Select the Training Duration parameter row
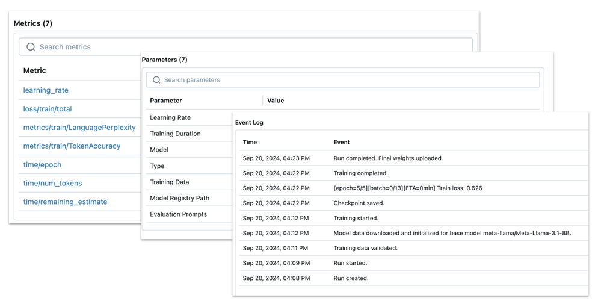 pos(175,134)
